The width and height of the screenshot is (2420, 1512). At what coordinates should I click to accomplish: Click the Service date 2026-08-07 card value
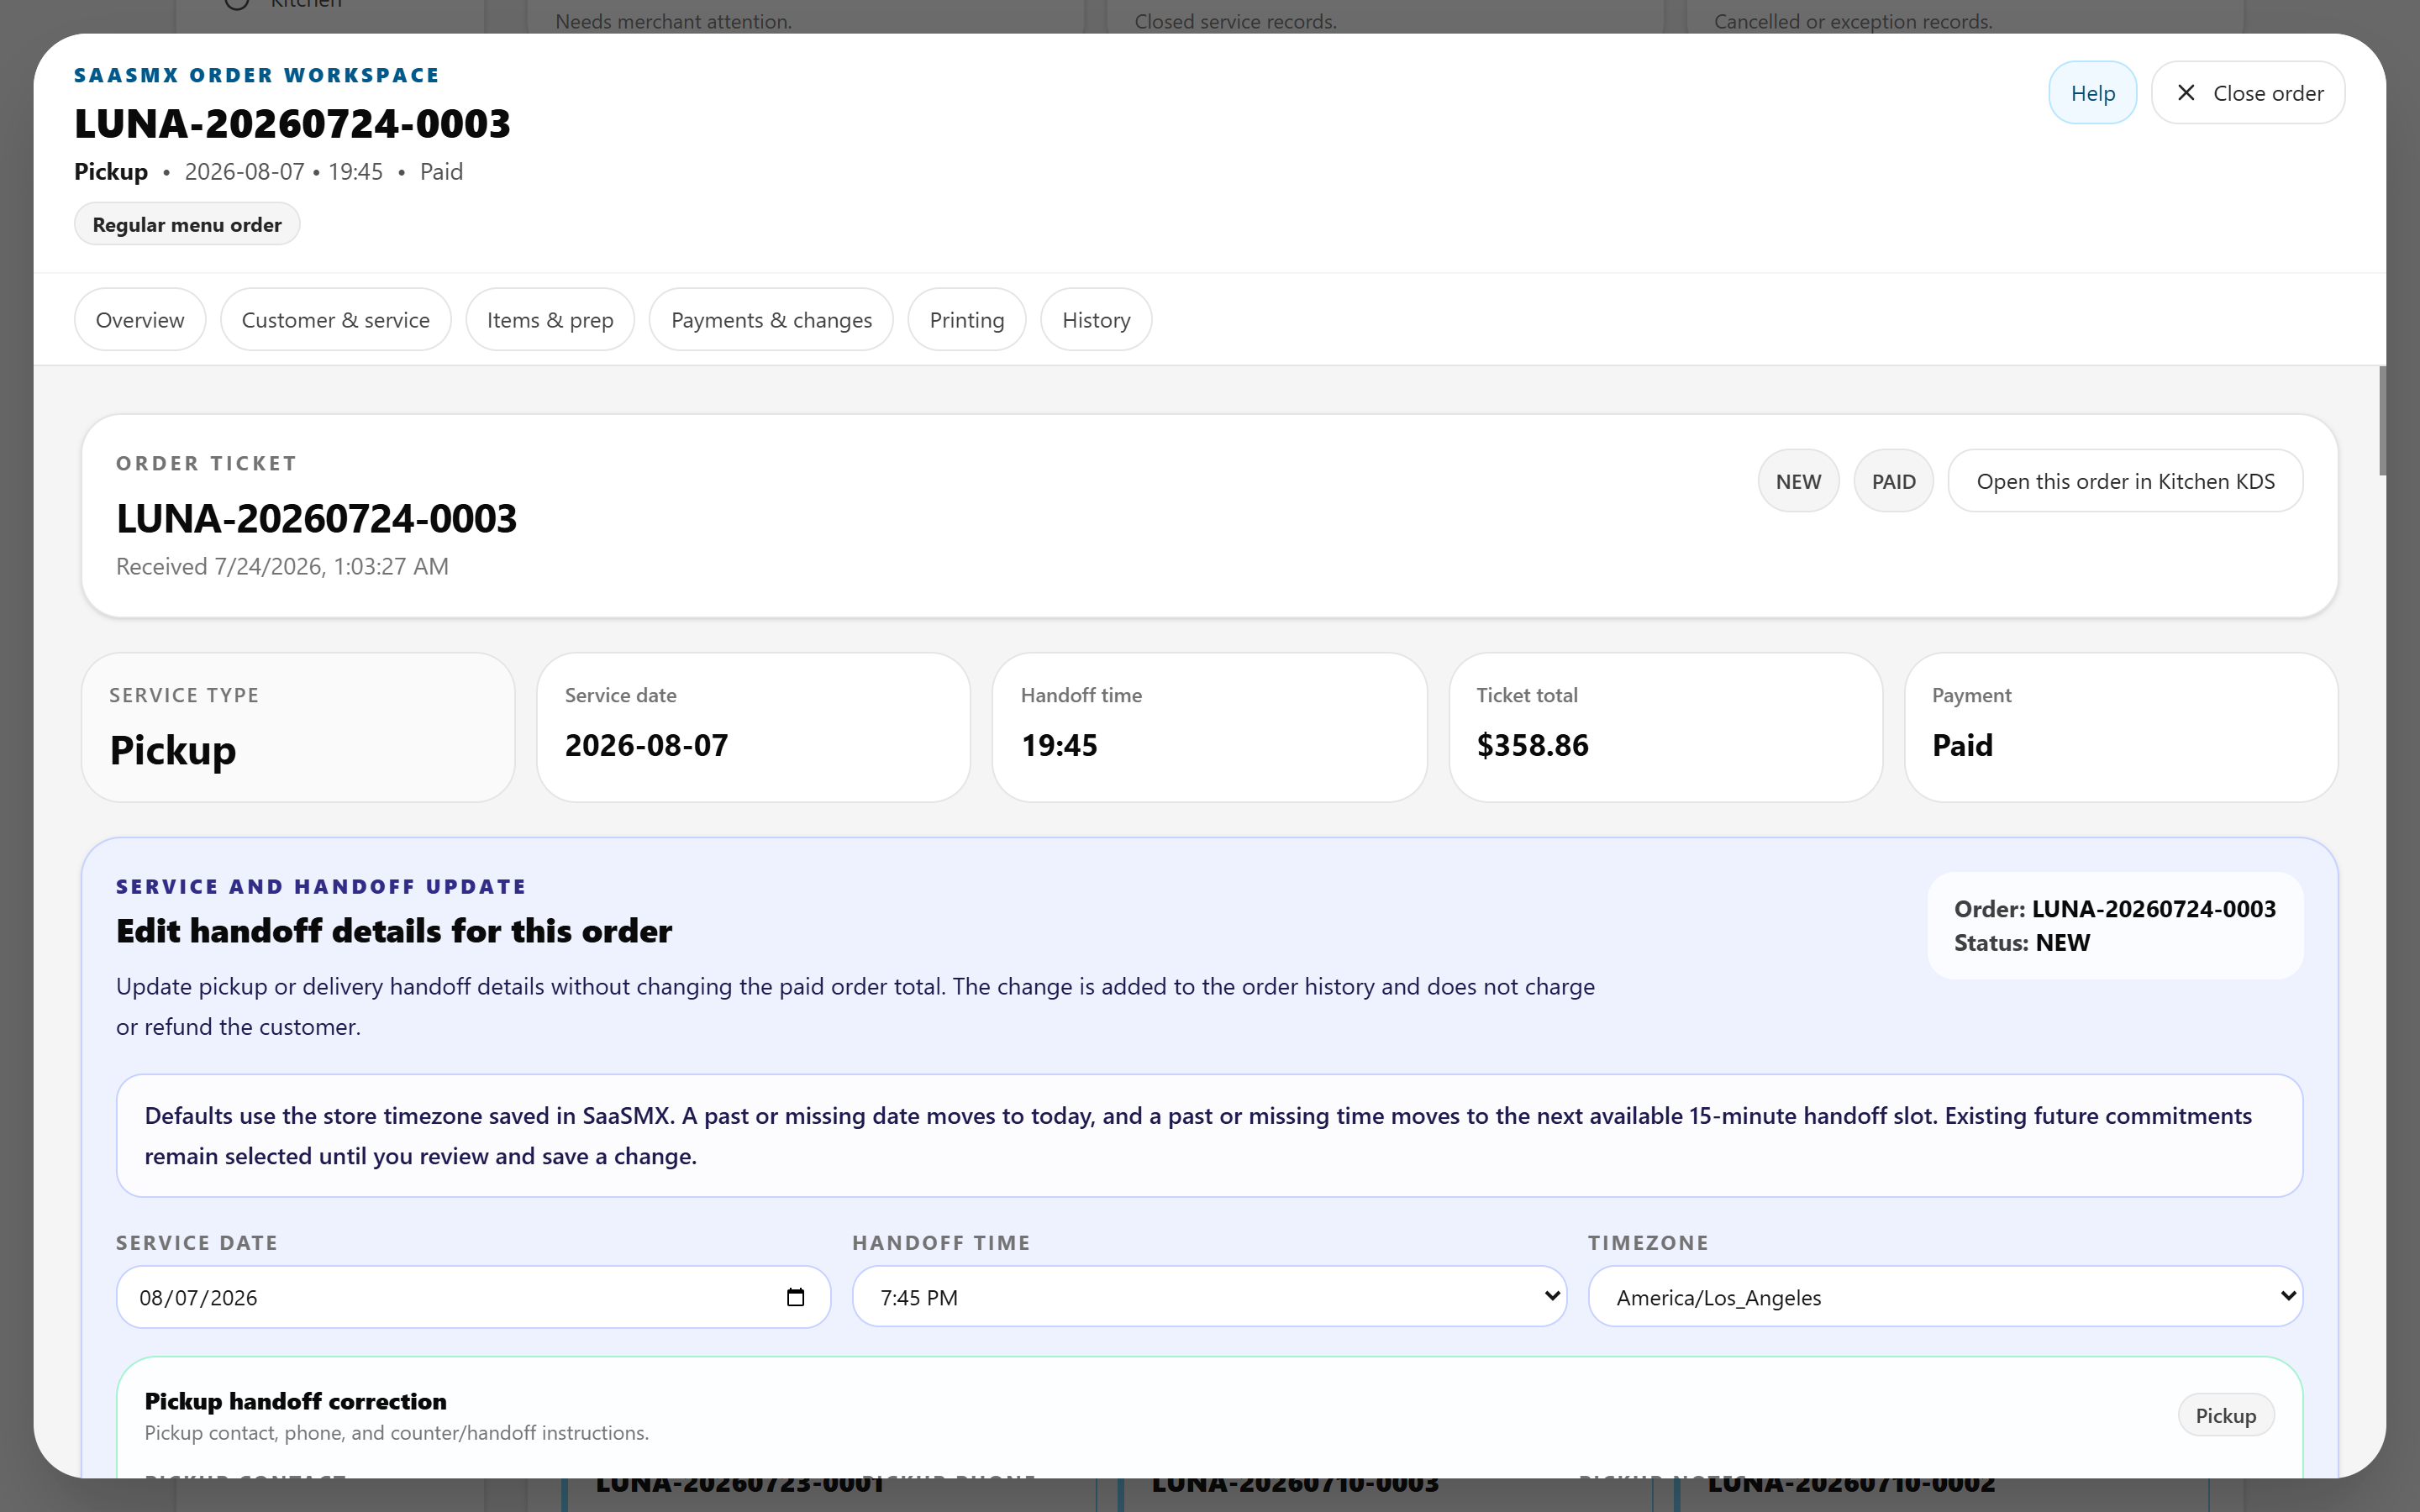pyautogui.click(x=646, y=745)
